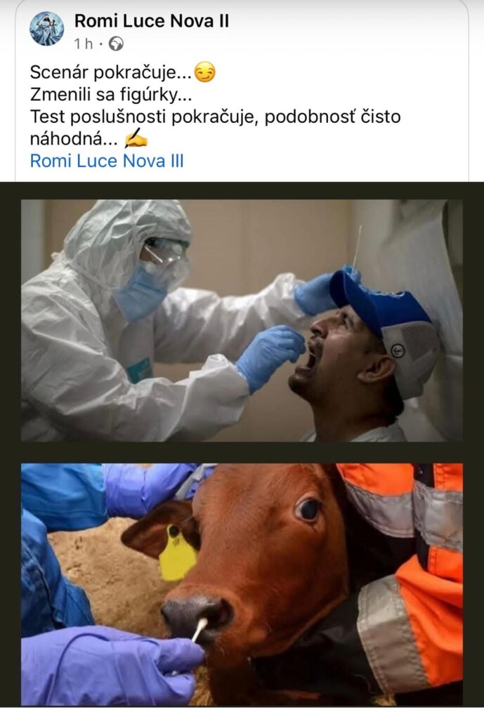Select the writing hand emoji
The height and width of the screenshot is (719, 484).
point(136,138)
